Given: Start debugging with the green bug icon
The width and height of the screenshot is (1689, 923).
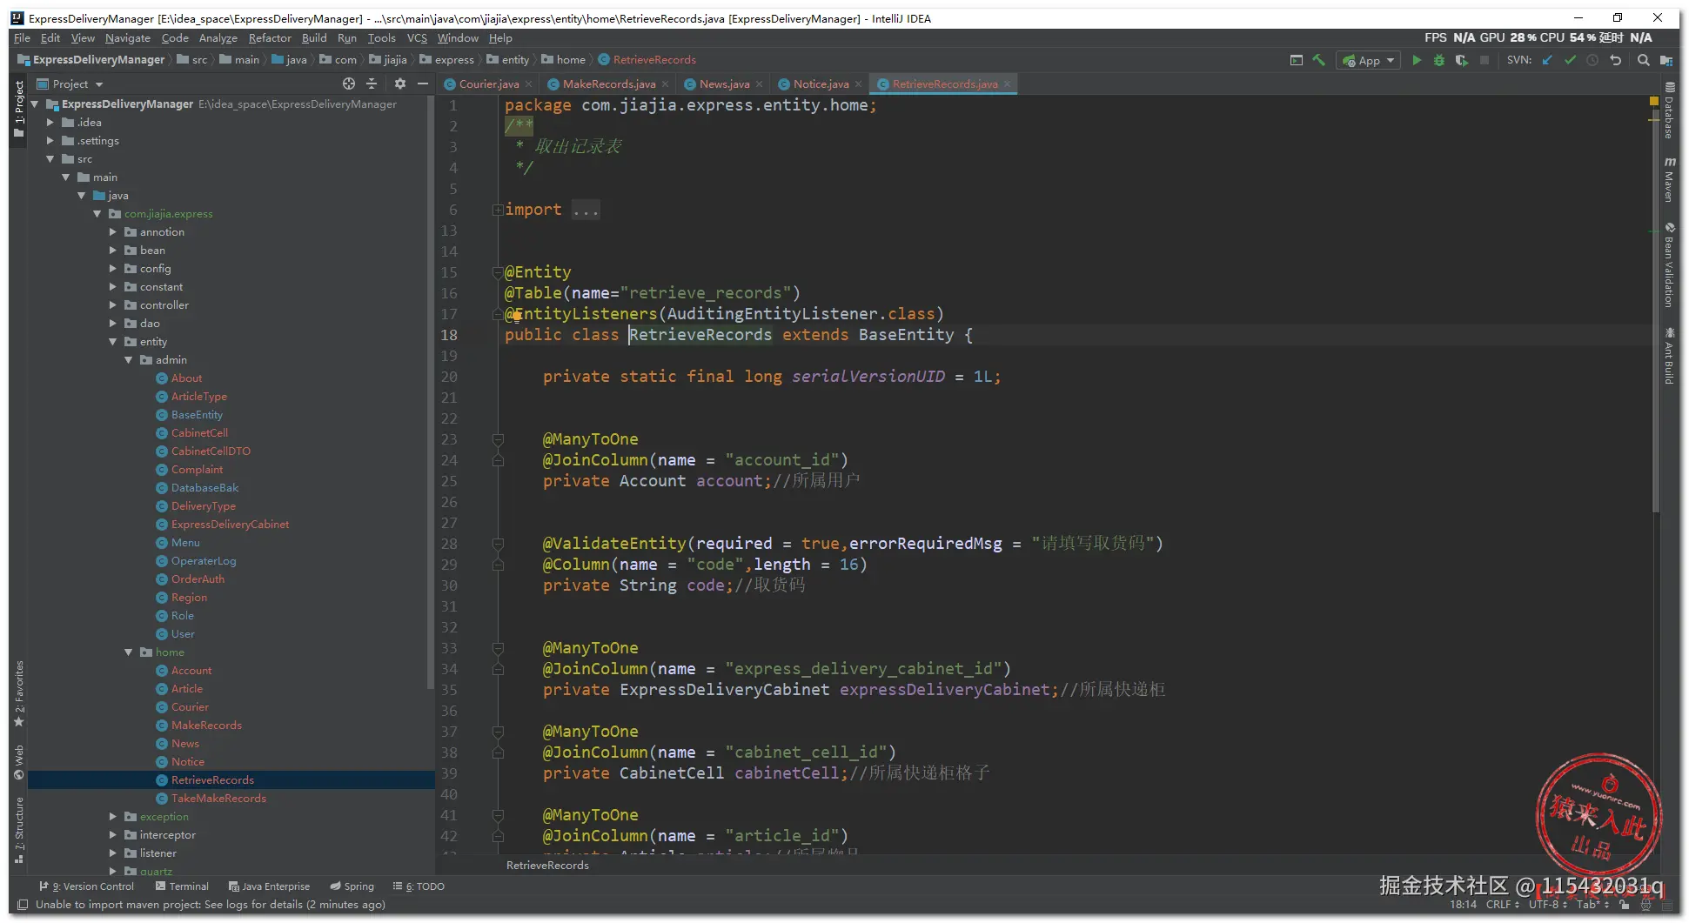Looking at the screenshot, I should point(1438,60).
